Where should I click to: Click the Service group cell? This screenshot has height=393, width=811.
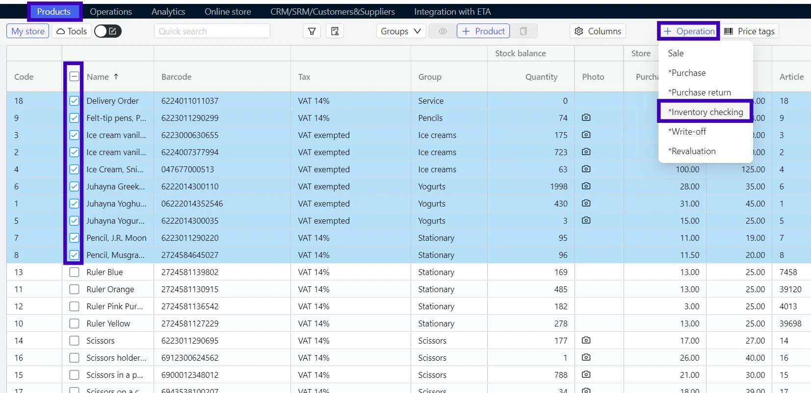(x=431, y=101)
